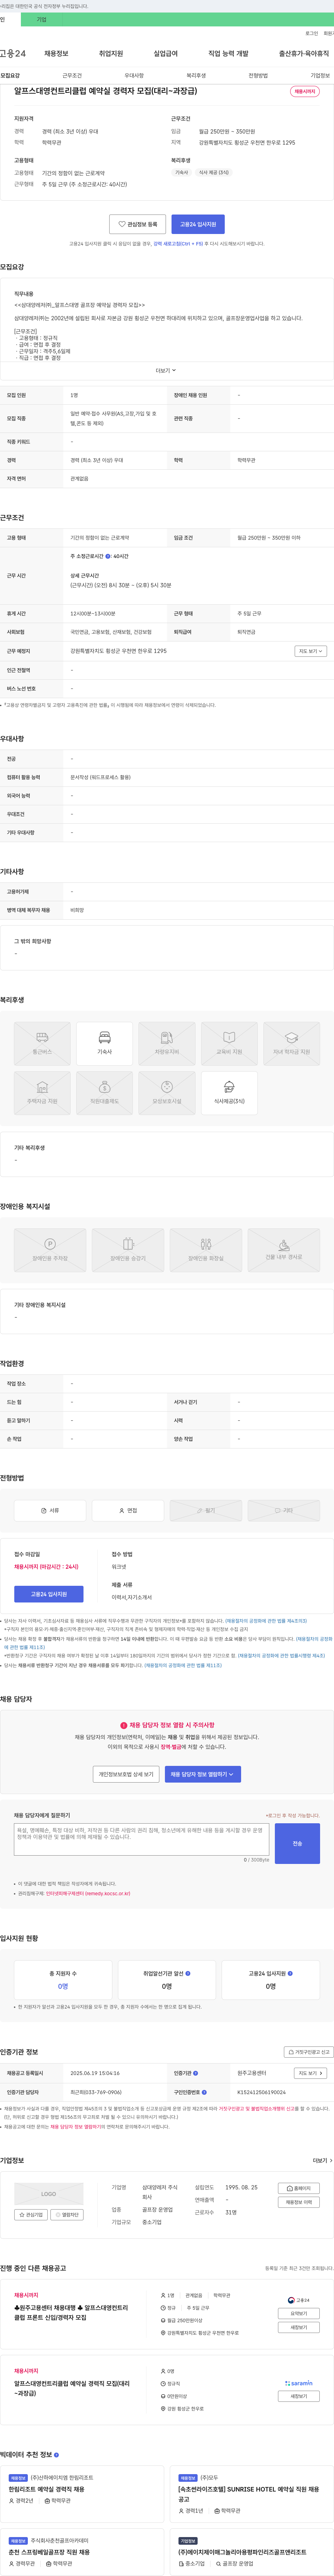Expand 채용 담당자 정보 열람하기

(x=203, y=1774)
